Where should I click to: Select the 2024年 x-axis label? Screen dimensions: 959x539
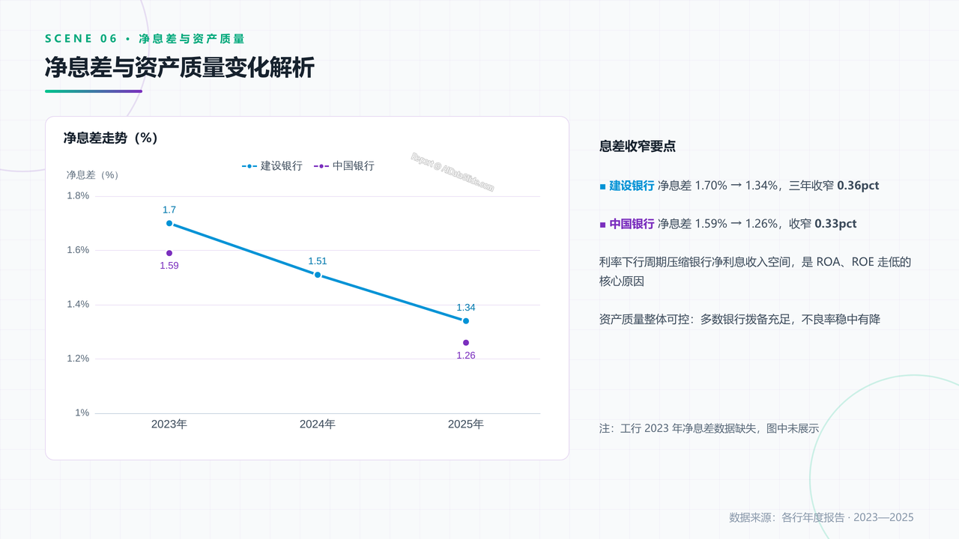tap(318, 424)
